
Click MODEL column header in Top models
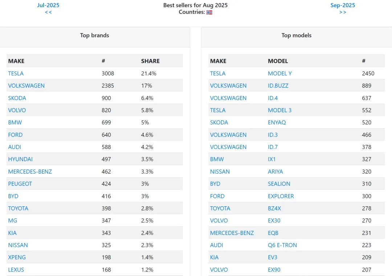click(278, 61)
